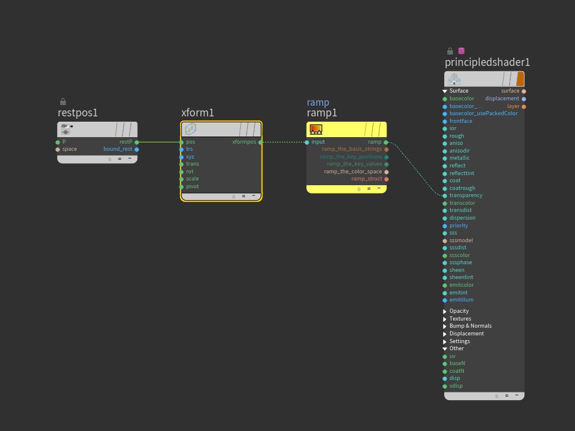Screen dimensions: 575x431
Task: Expand the Displacement section
Action: click(445, 334)
